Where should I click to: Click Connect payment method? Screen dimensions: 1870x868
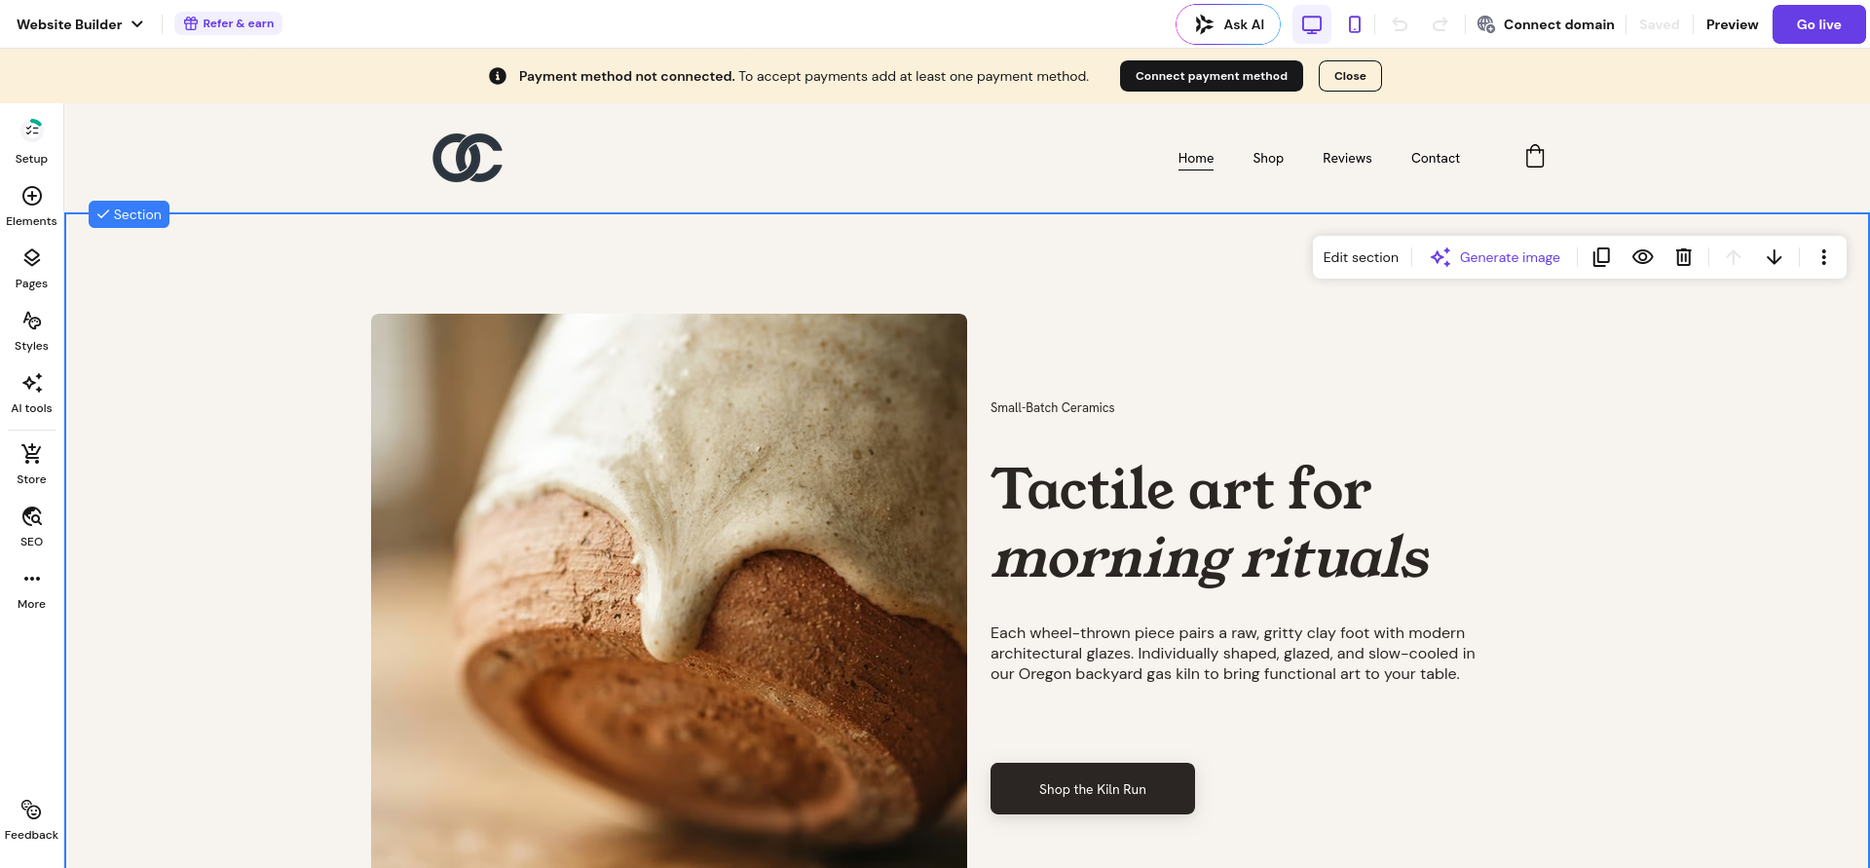click(1211, 76)
